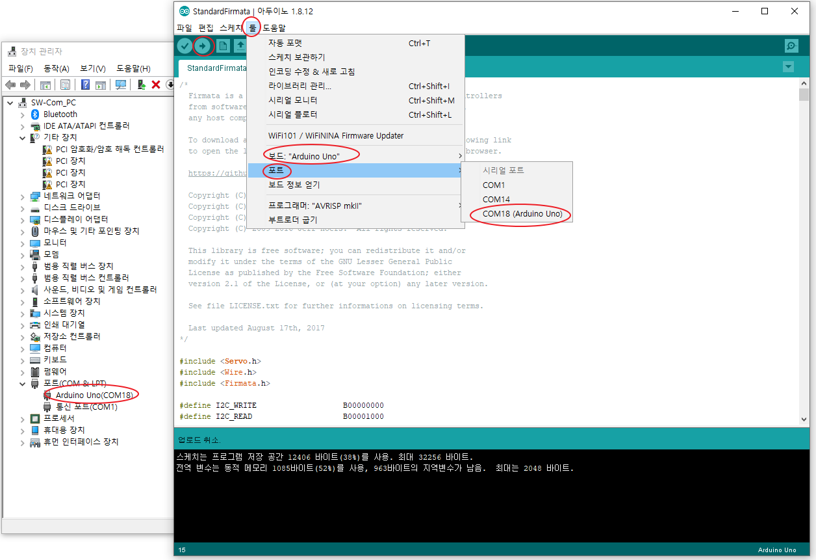Collapse the 포트(COM & LPT) node
This screenshot has height=560, width=816.
22,384
